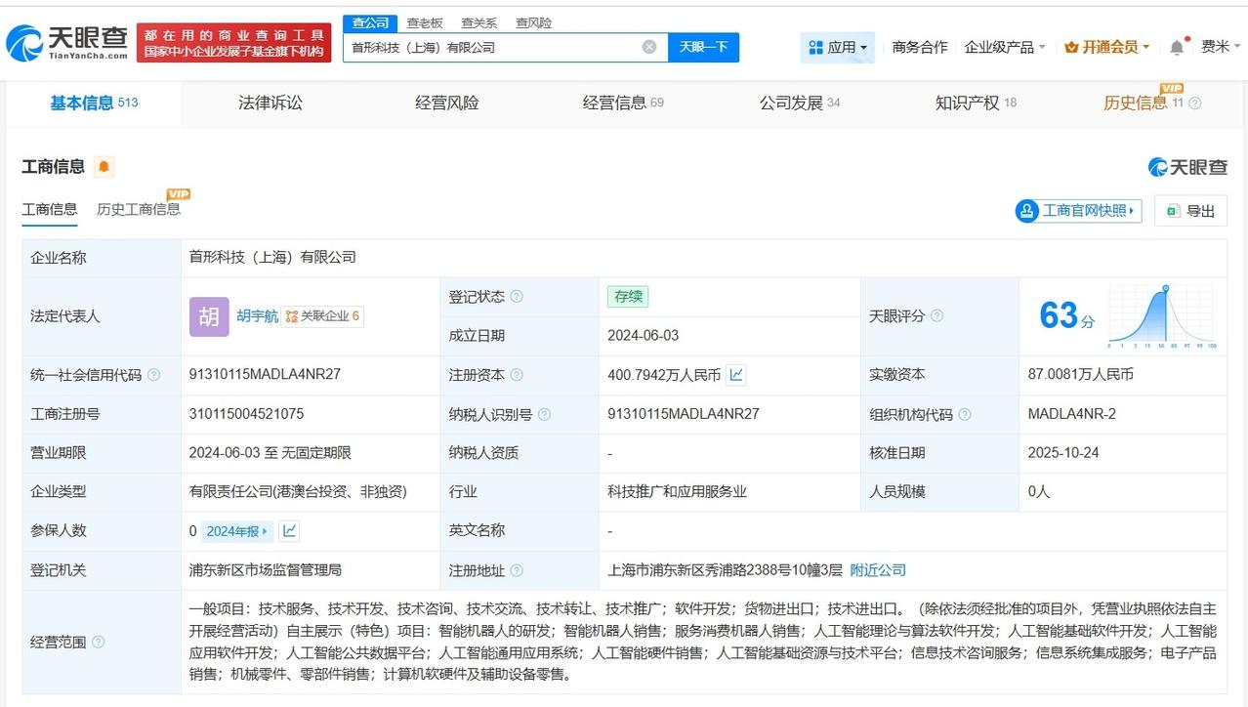
Task: Click the 胡 avatar of the legal representative
Action: pyautogui.click(x=209, y=316)
